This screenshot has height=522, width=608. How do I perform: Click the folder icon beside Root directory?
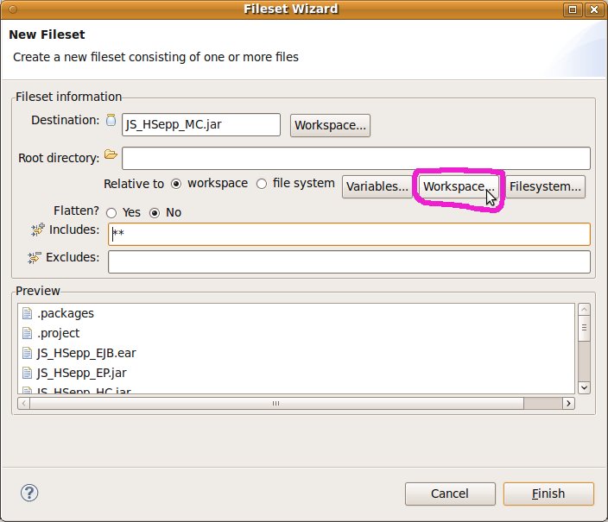tap(111, 155)
